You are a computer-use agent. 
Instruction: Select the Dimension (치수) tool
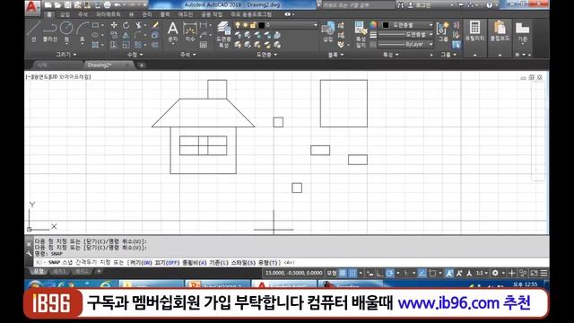tap(189, 31)
